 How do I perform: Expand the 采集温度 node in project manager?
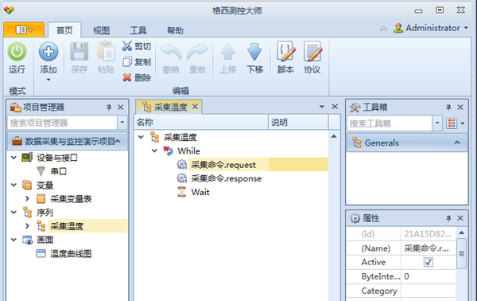[x=27, y=226]
